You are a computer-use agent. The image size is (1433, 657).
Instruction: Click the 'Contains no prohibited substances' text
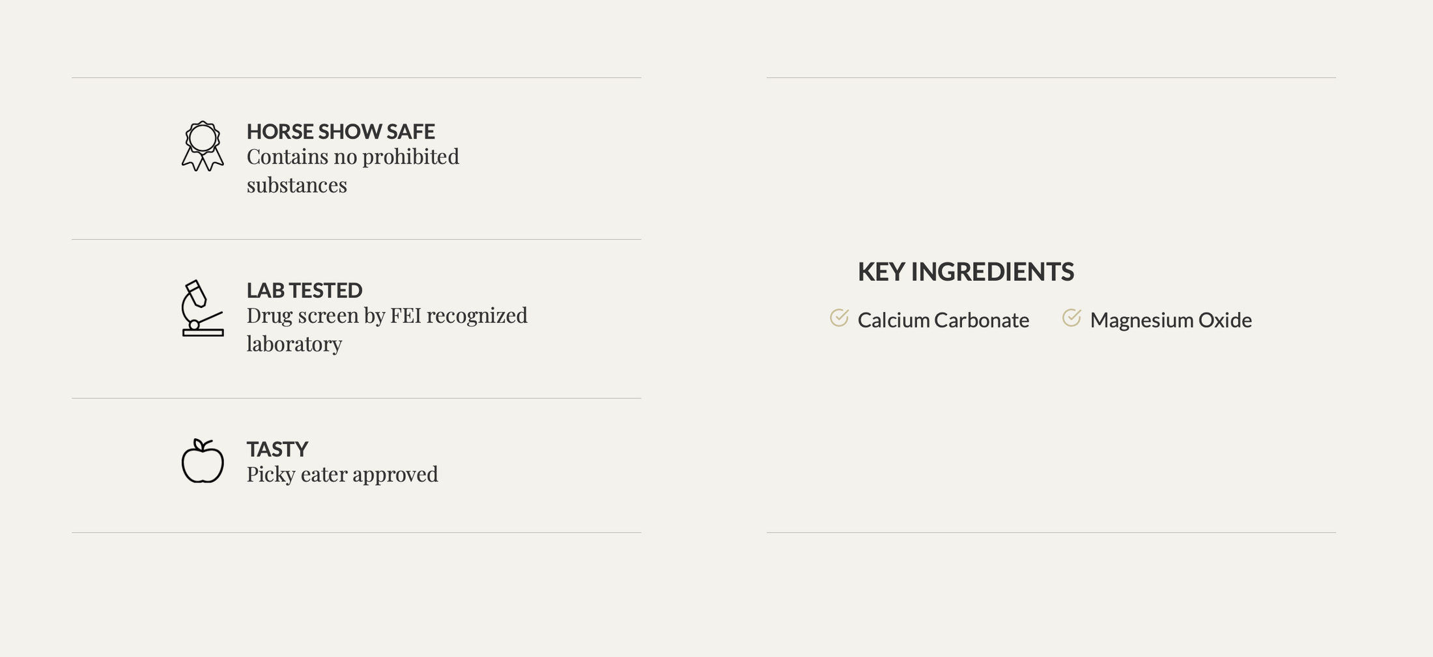(352, 171)
